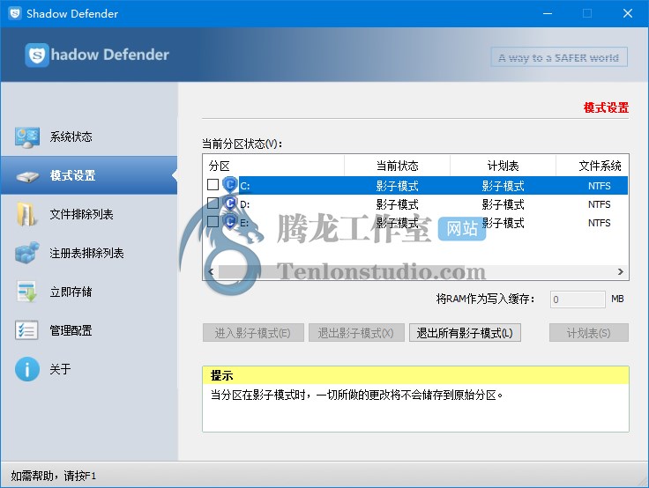Click the 模式设置 drive icon
Viewport: 649px width, 488px height.
click(27, 176)
